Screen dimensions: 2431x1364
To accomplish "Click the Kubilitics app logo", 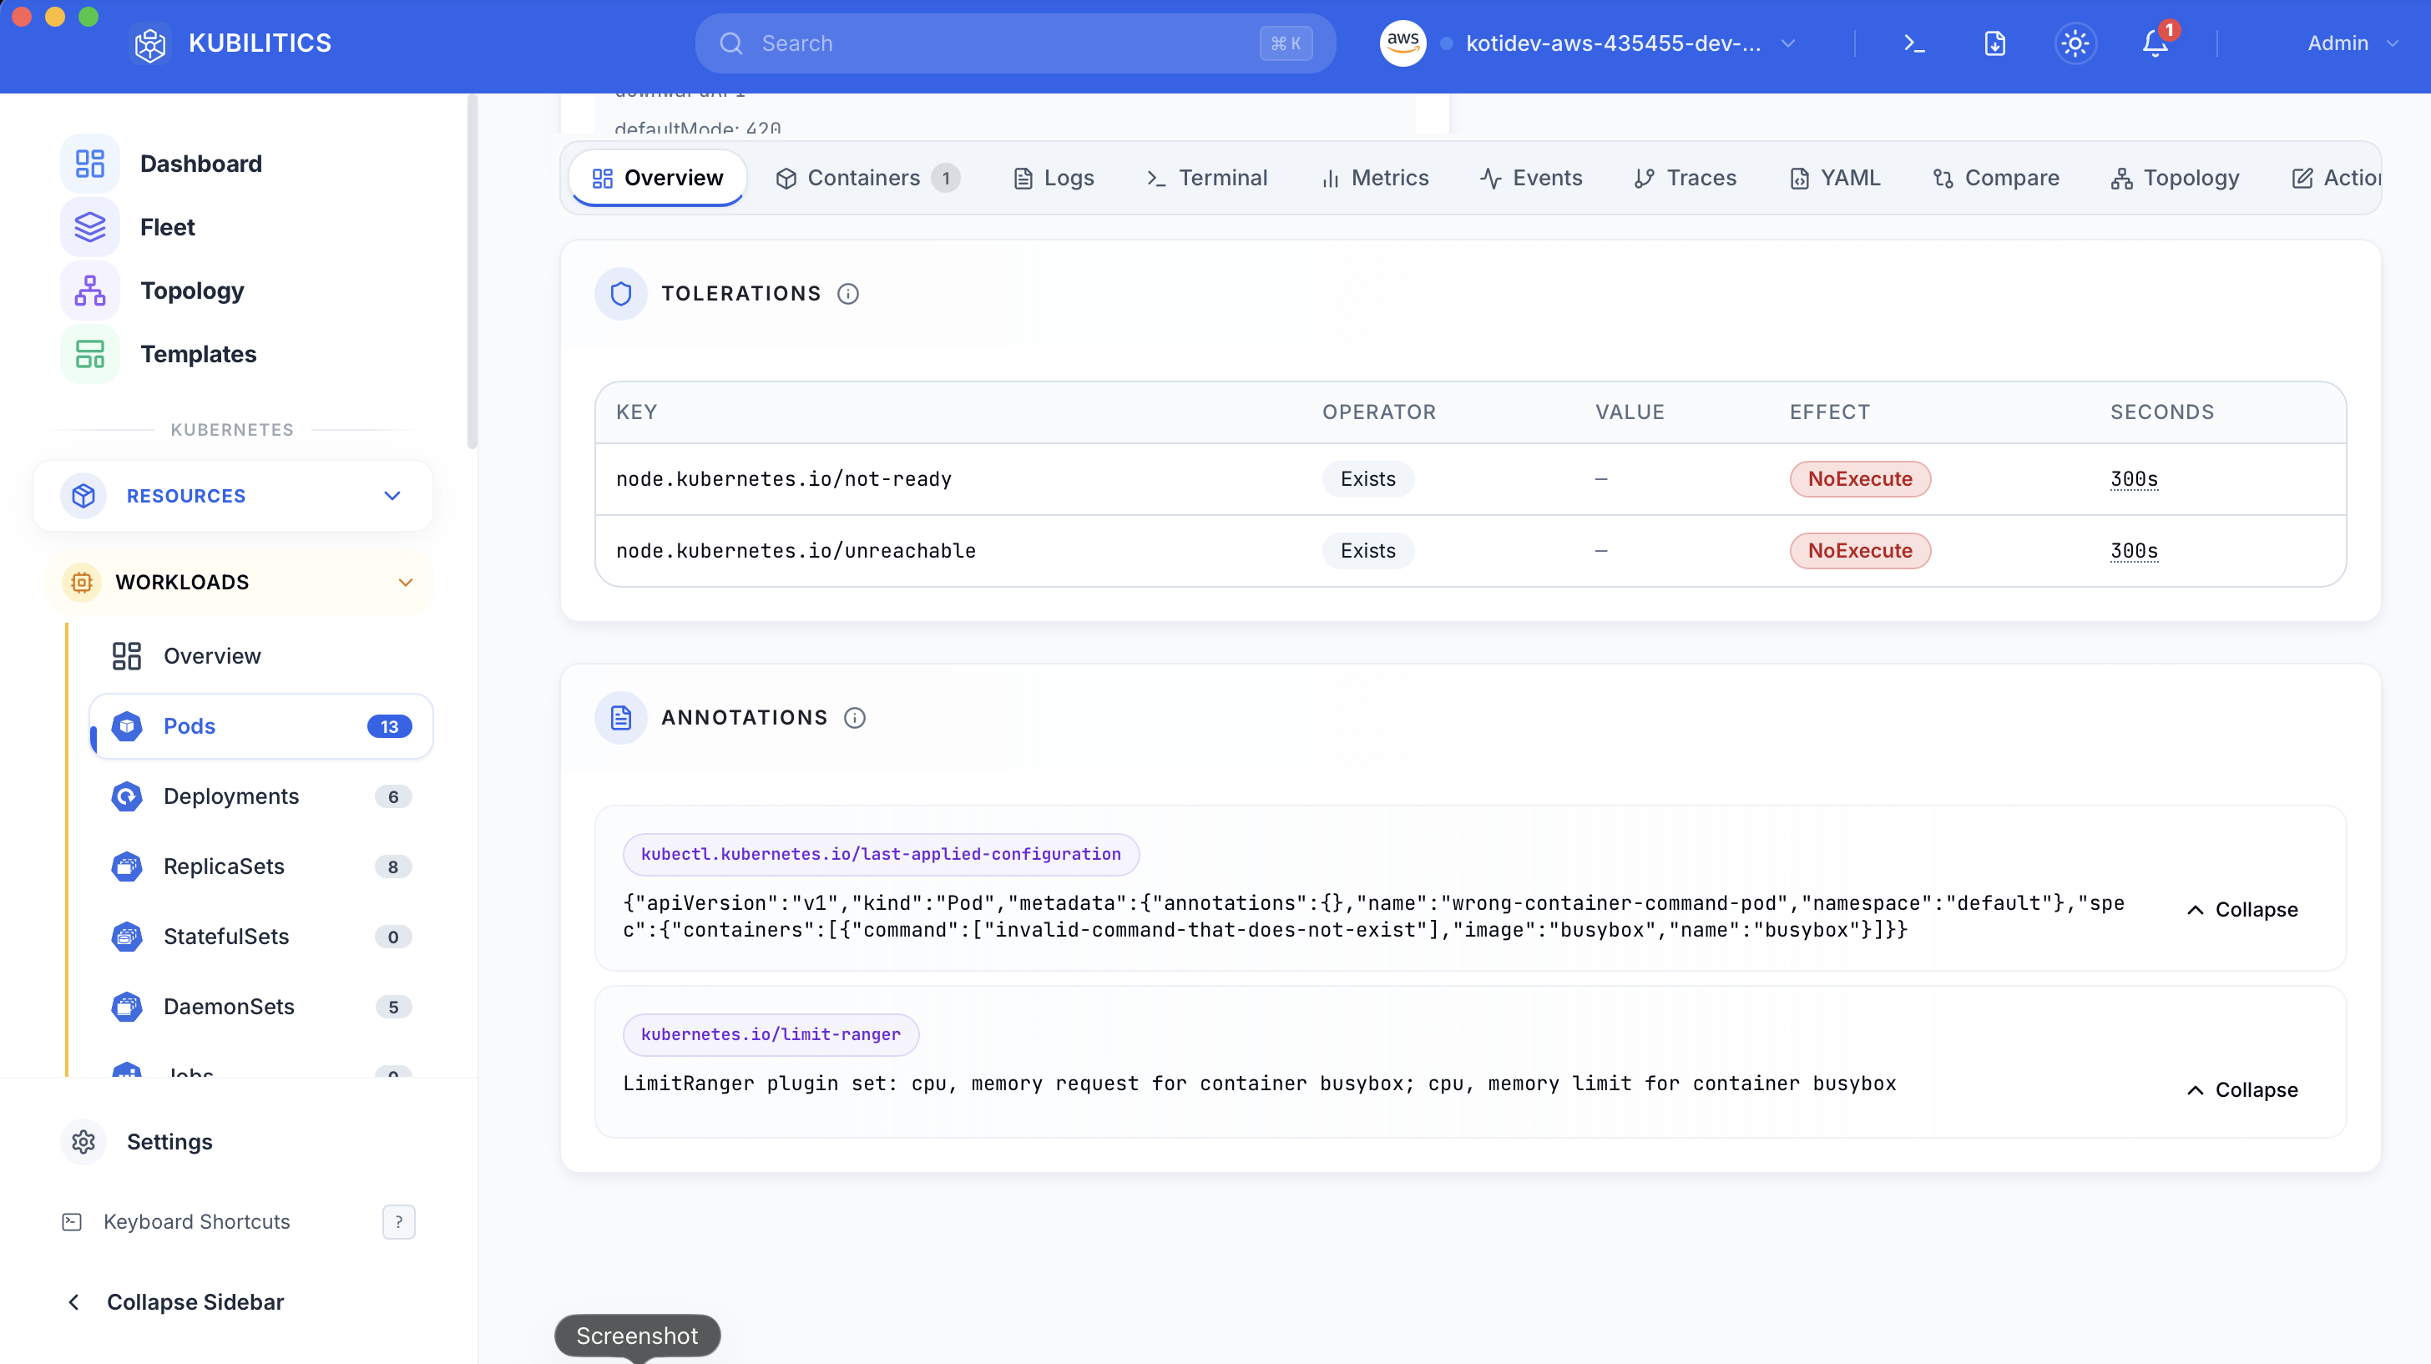I will point(149,43).
